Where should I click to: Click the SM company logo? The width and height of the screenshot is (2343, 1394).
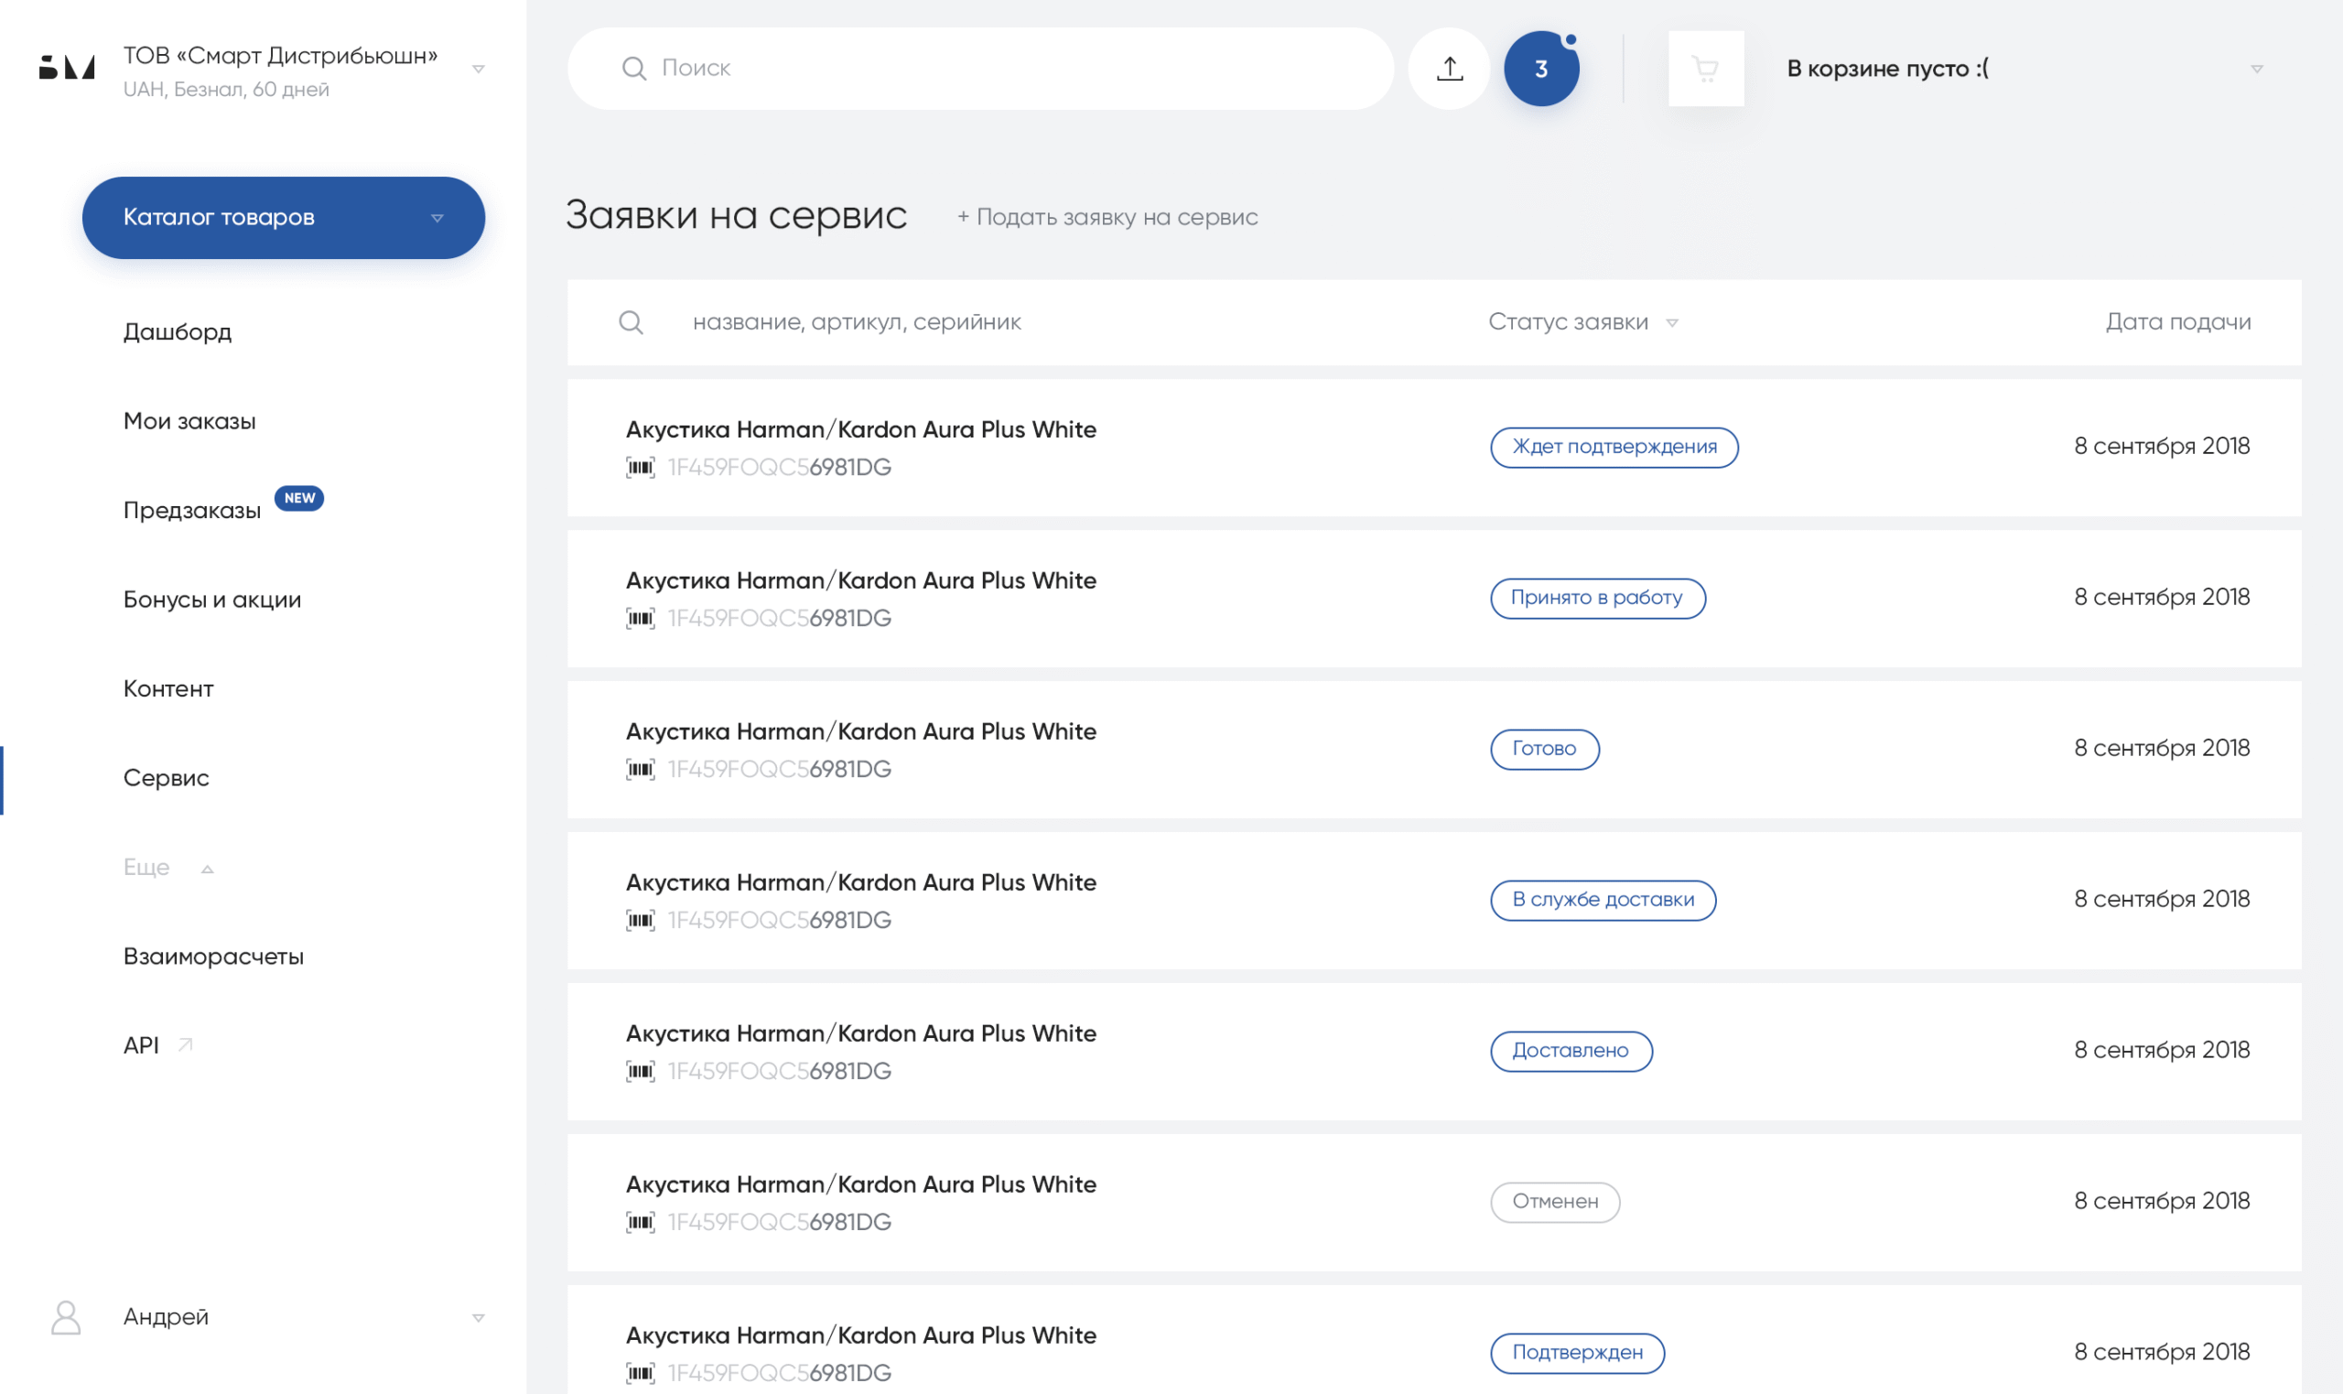[x=67, y=68]
